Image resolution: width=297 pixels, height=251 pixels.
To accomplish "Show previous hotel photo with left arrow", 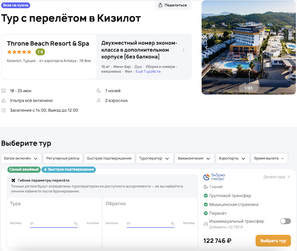I will coord(206,47).
